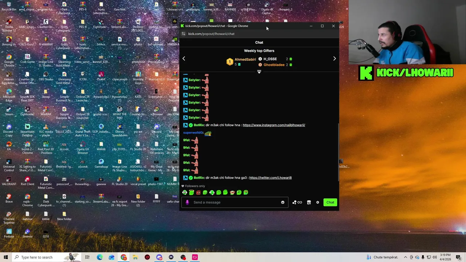
Task: Click H_OSSE gifter name
Action: pos(270,59)
